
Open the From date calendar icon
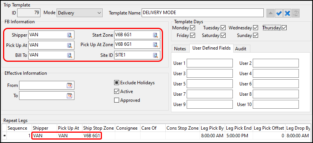coord(69,85)
